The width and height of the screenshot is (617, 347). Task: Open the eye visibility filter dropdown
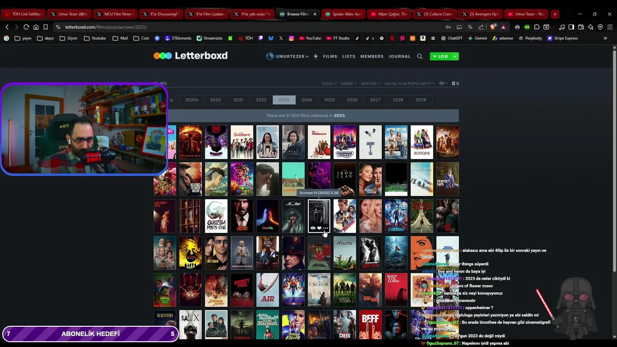pos(443,83)
